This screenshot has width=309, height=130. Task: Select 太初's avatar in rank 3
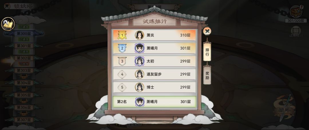(x=140, y=61)
